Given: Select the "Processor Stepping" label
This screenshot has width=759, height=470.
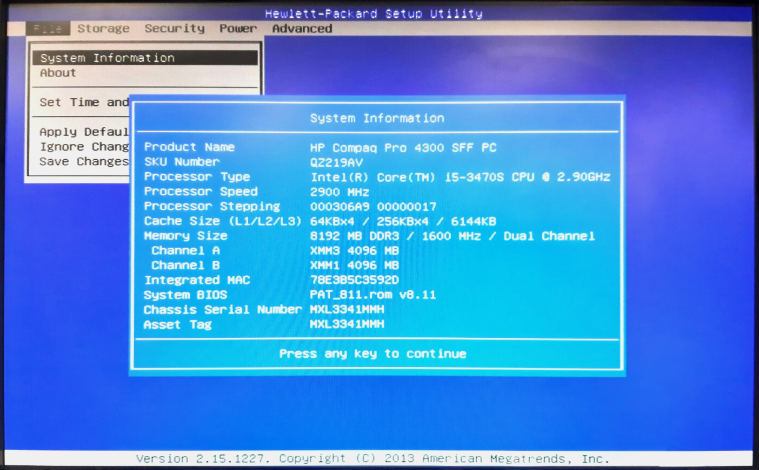Looking at the screenshot, I should point(212,206).
